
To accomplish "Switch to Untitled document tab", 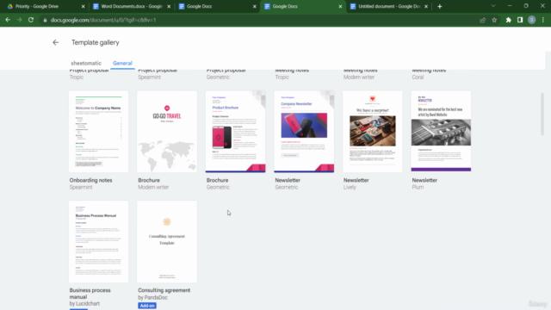I will 388,6.
